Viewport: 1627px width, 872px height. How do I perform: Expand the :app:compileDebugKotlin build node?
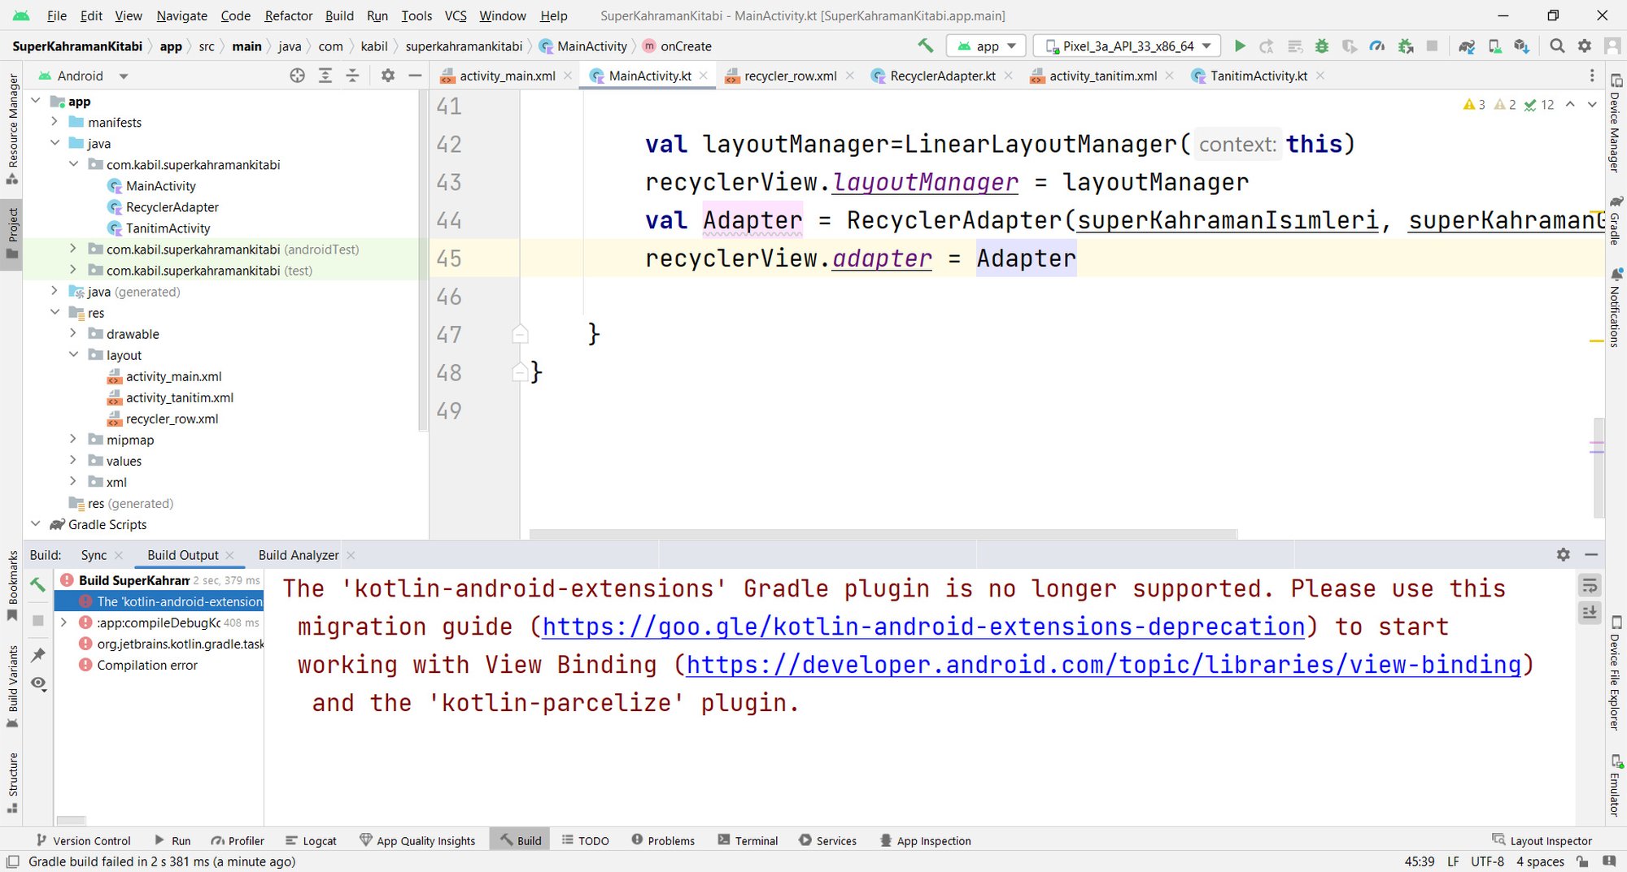pyautogui.click(x=63, y=623)
